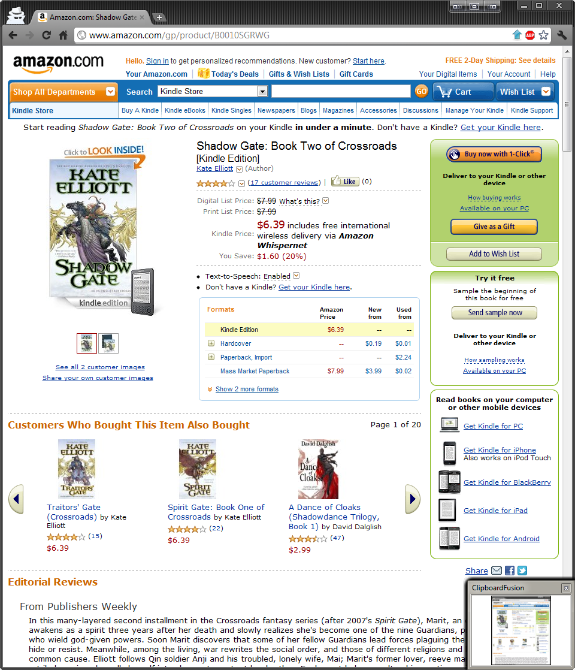Show next page of also-bought carousel
The image size is (575, 670).
412,499
